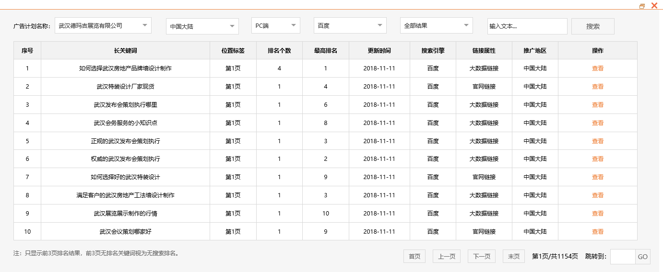Click the 输入文本 search input field
The image size is (663, 272).
527,26
